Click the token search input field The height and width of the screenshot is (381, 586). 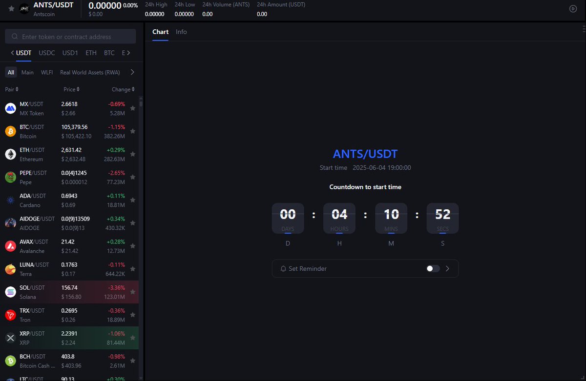click(71, 37)
